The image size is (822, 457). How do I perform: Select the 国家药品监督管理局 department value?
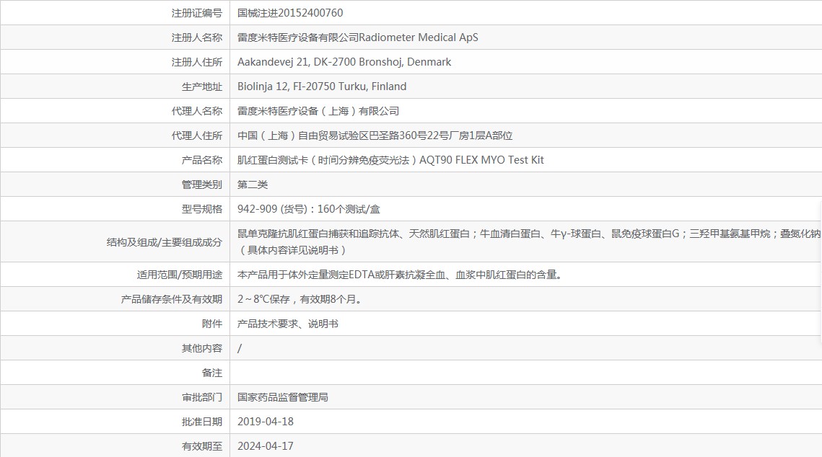(x=283, y=397)
